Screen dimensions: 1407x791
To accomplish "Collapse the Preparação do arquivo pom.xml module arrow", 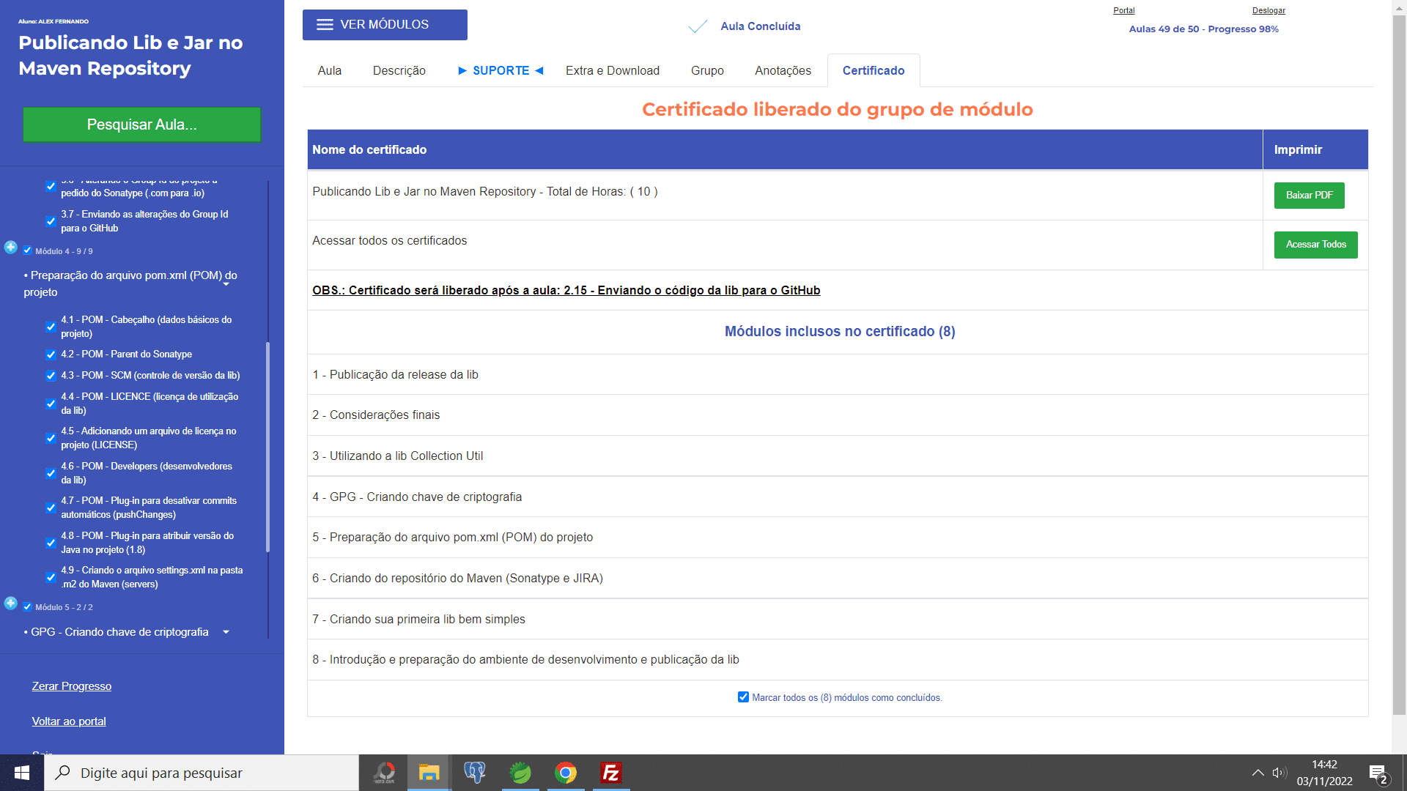I will 226,284.
